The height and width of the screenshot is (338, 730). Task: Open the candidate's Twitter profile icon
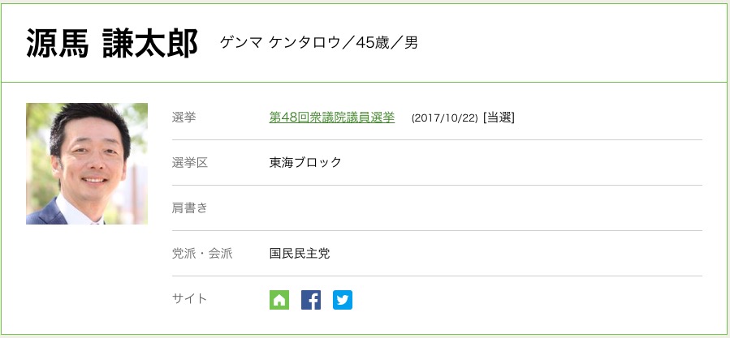tap(343, 300)
